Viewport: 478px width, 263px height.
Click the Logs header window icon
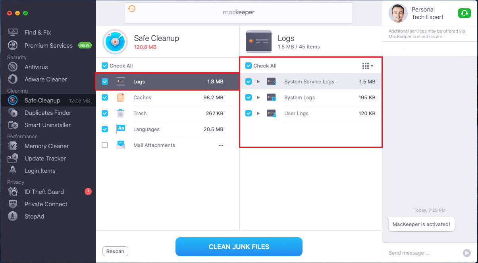259,42
